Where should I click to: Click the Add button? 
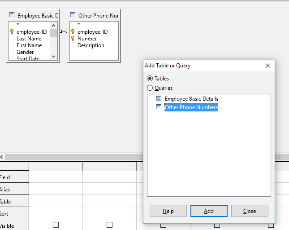coord(209,211)
